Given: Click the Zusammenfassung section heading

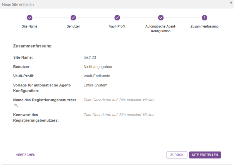Looking at the screenshot, I should 32,46.
